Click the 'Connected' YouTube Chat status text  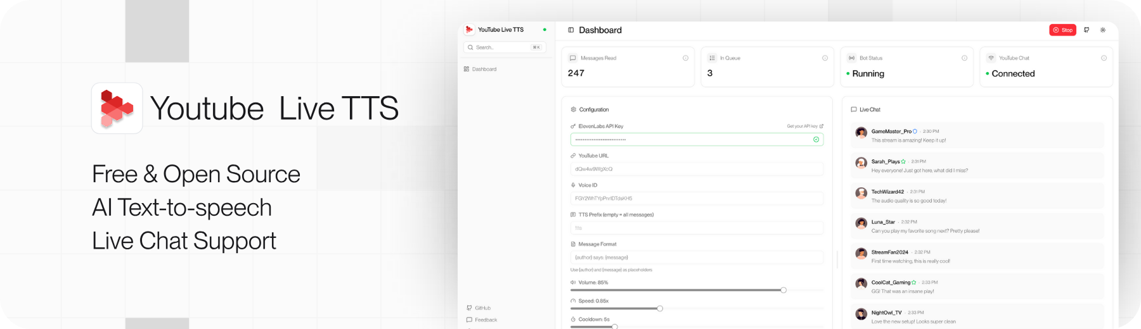click(x=1013, y=73)
